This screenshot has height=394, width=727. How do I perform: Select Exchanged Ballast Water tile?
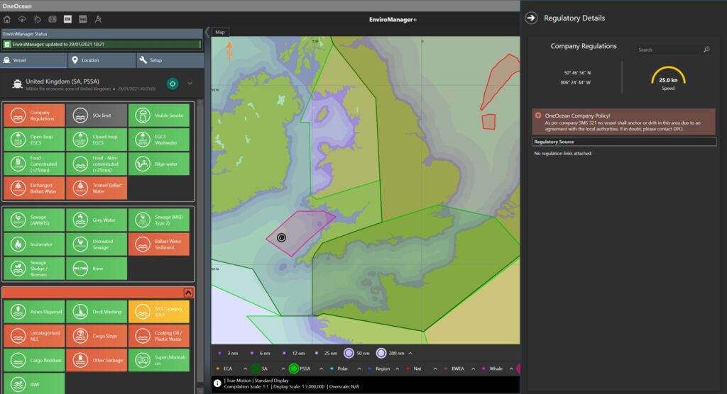pyautogui.click(x=34, y=188)
